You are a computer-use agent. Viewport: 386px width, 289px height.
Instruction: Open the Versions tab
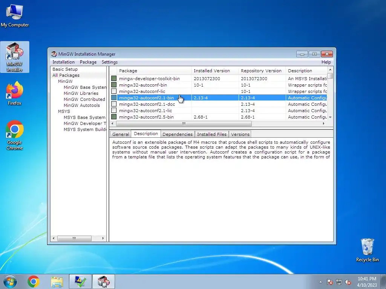[240, 134]
